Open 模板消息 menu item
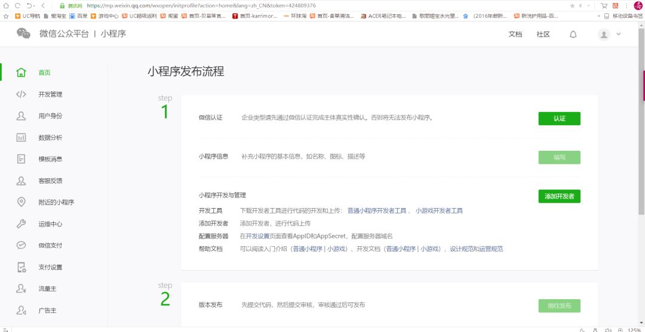Viewport: 645px width, 332px height. [x=50, y=159]
